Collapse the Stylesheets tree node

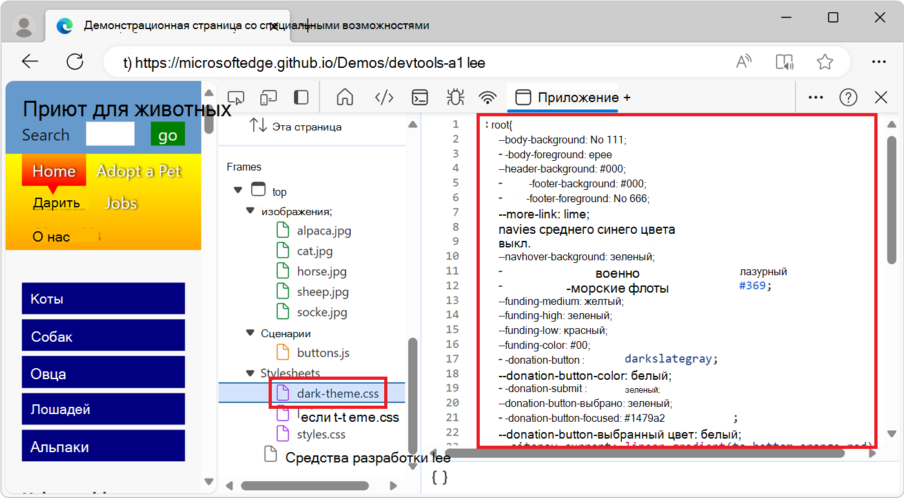(249, 373)
